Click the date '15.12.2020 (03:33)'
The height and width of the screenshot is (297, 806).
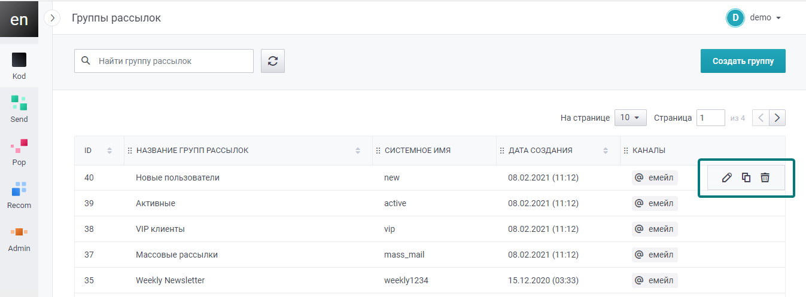543,280
